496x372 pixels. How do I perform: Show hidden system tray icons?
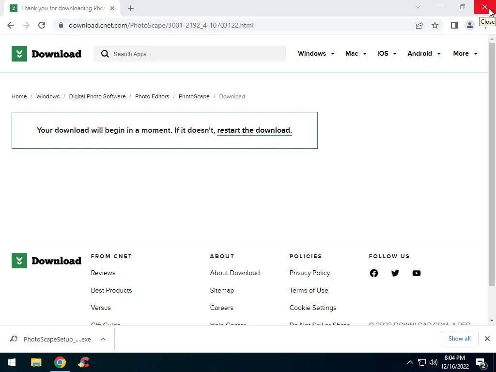tap(410, 362)
